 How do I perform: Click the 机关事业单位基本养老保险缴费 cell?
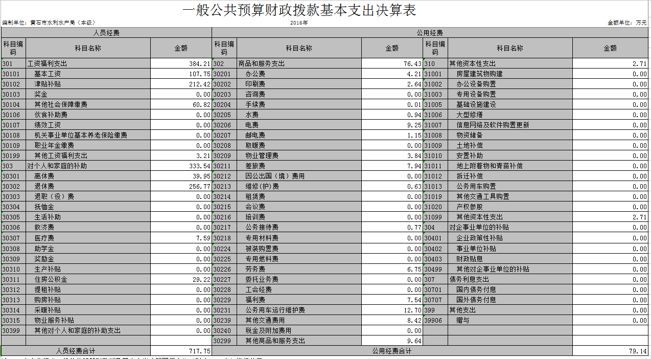[88, 136]
